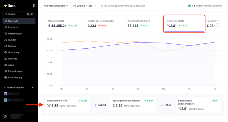Image resolution: width=228 pixels, height=122 pixels.
Task: Click the %2.48 badge on Warenkörbe card
Action: pos(83,101)
